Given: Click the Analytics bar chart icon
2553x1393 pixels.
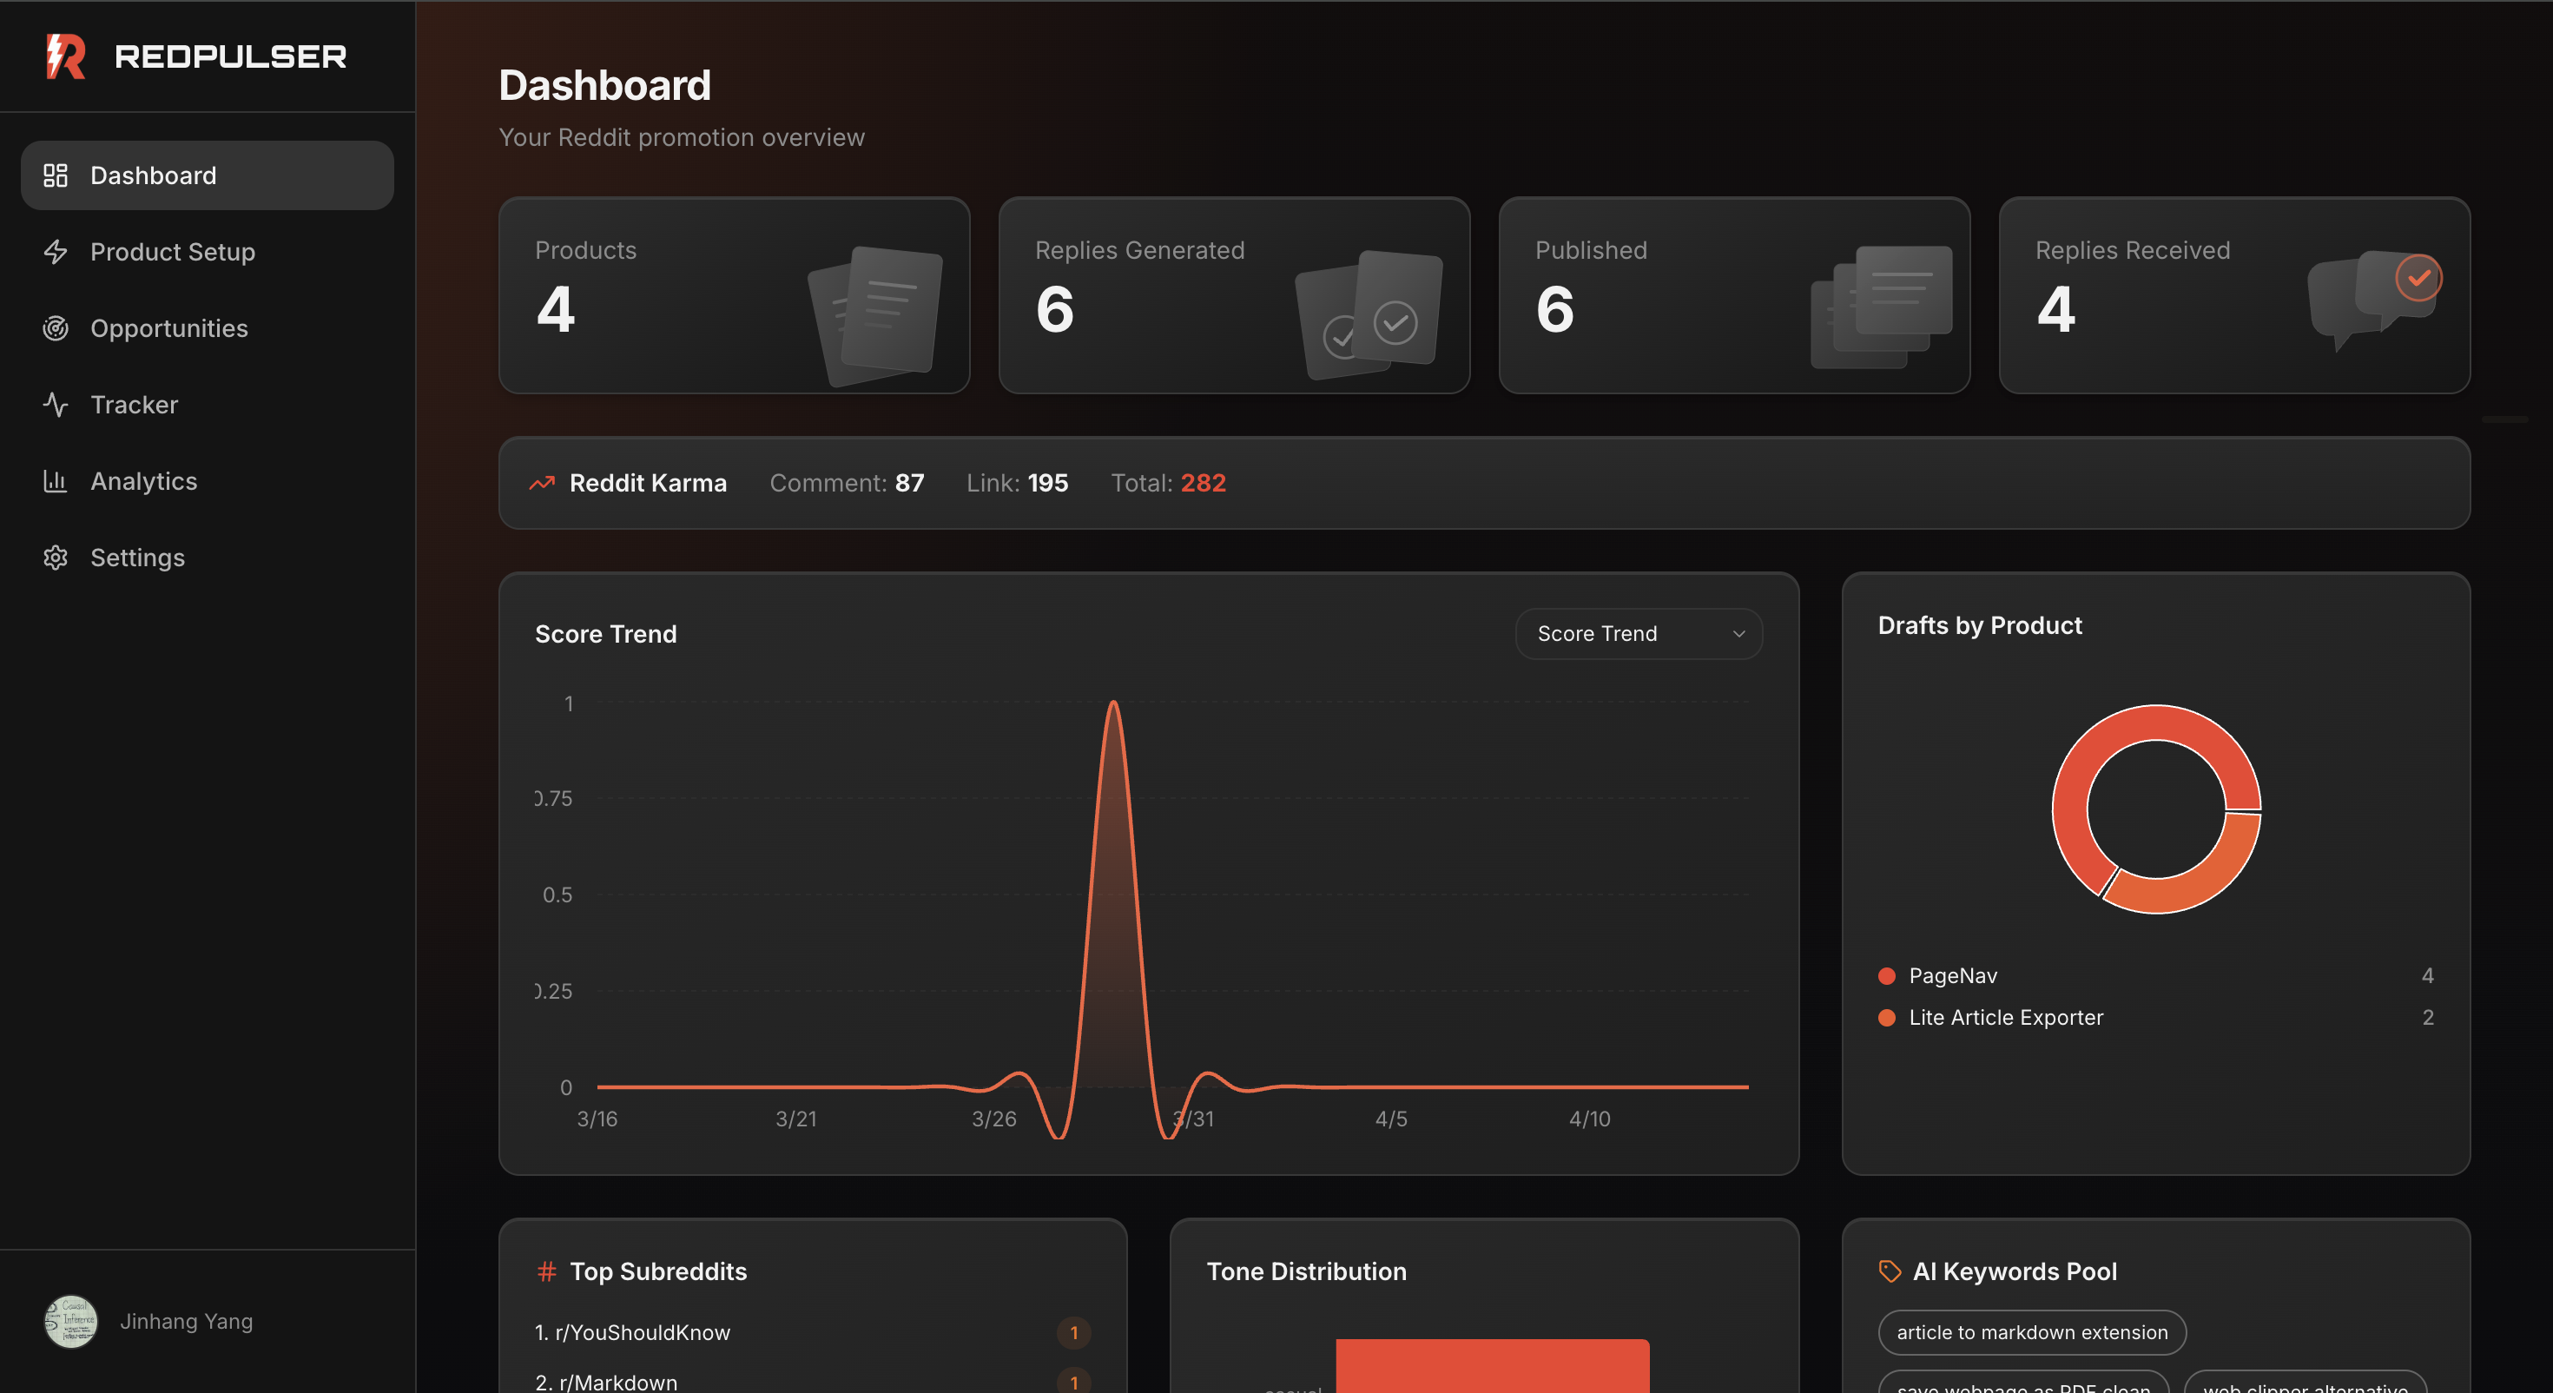Looking at the screenshot, I should coord(56,481).
